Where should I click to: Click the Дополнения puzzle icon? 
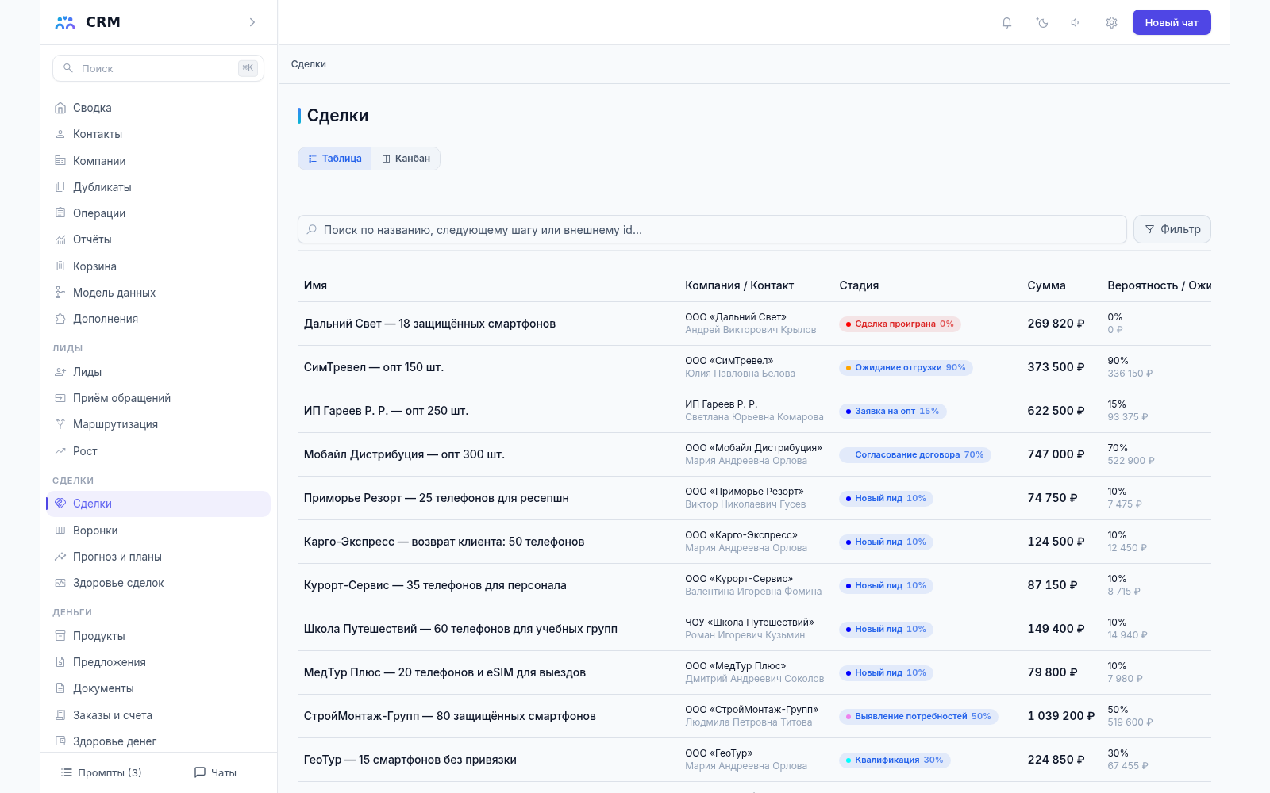tap(60, 319)
